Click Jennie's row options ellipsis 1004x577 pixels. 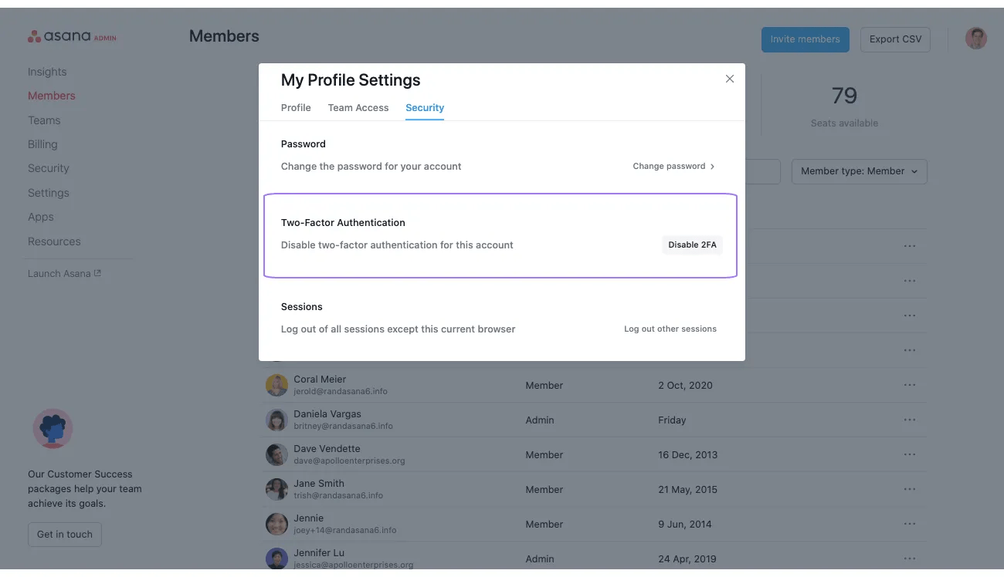909,524
